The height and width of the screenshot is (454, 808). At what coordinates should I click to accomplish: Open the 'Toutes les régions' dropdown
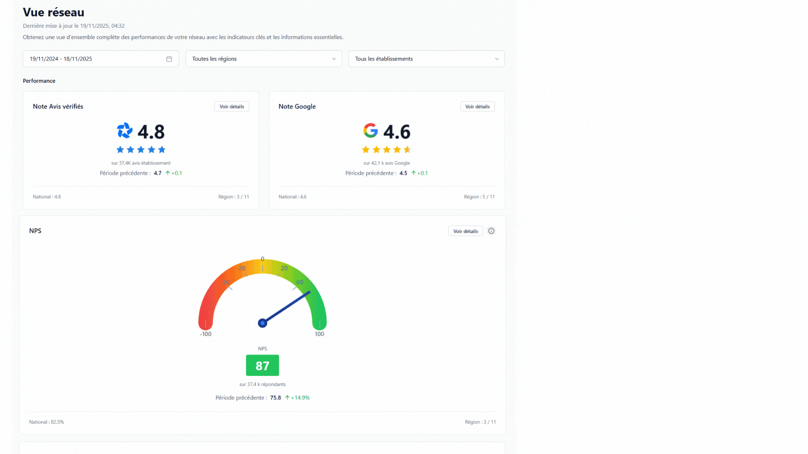point(263,59)
